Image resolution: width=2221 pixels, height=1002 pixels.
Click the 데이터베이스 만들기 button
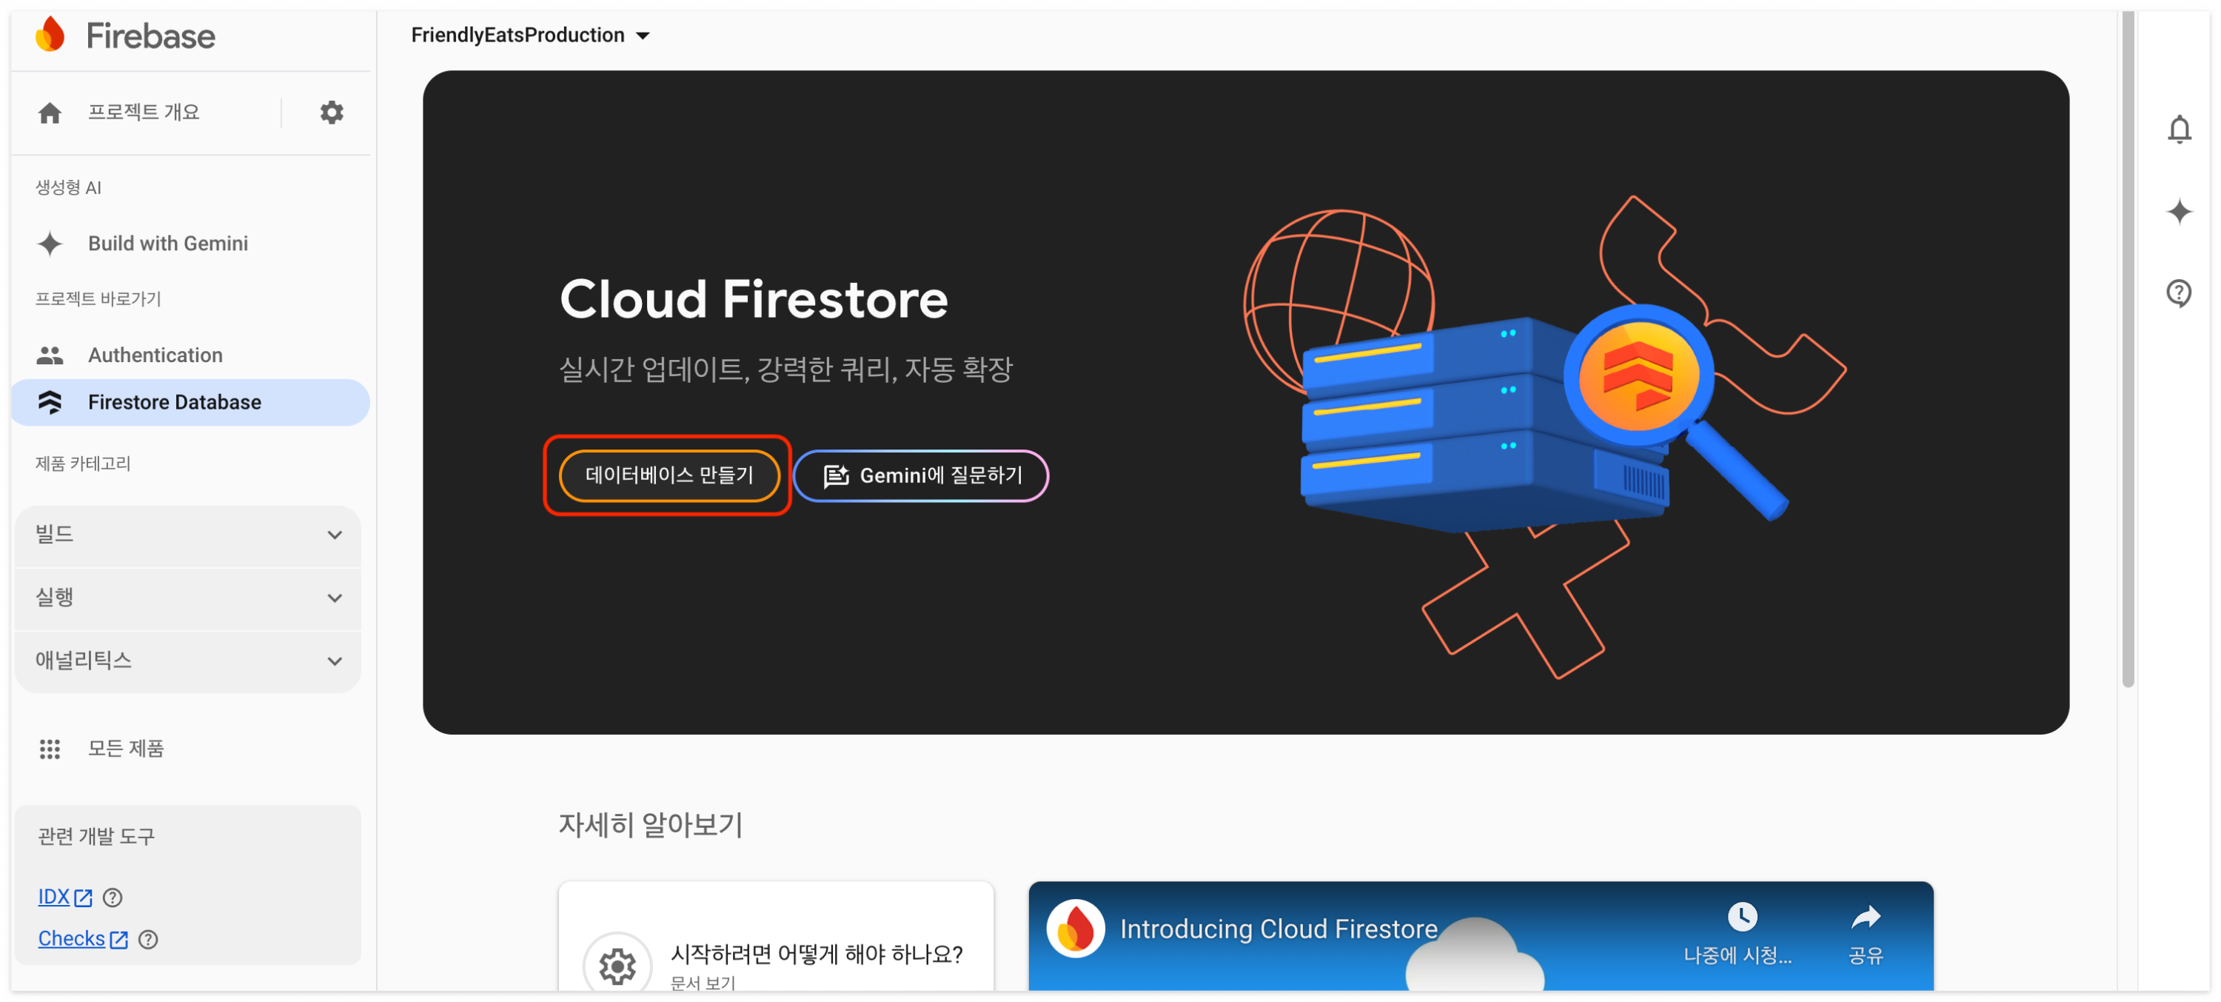(x=669, y=475)
